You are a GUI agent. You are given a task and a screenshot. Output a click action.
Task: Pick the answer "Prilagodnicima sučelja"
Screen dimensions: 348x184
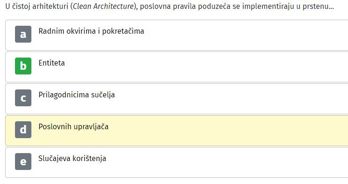pyautogui.click(x=76, y=95)
